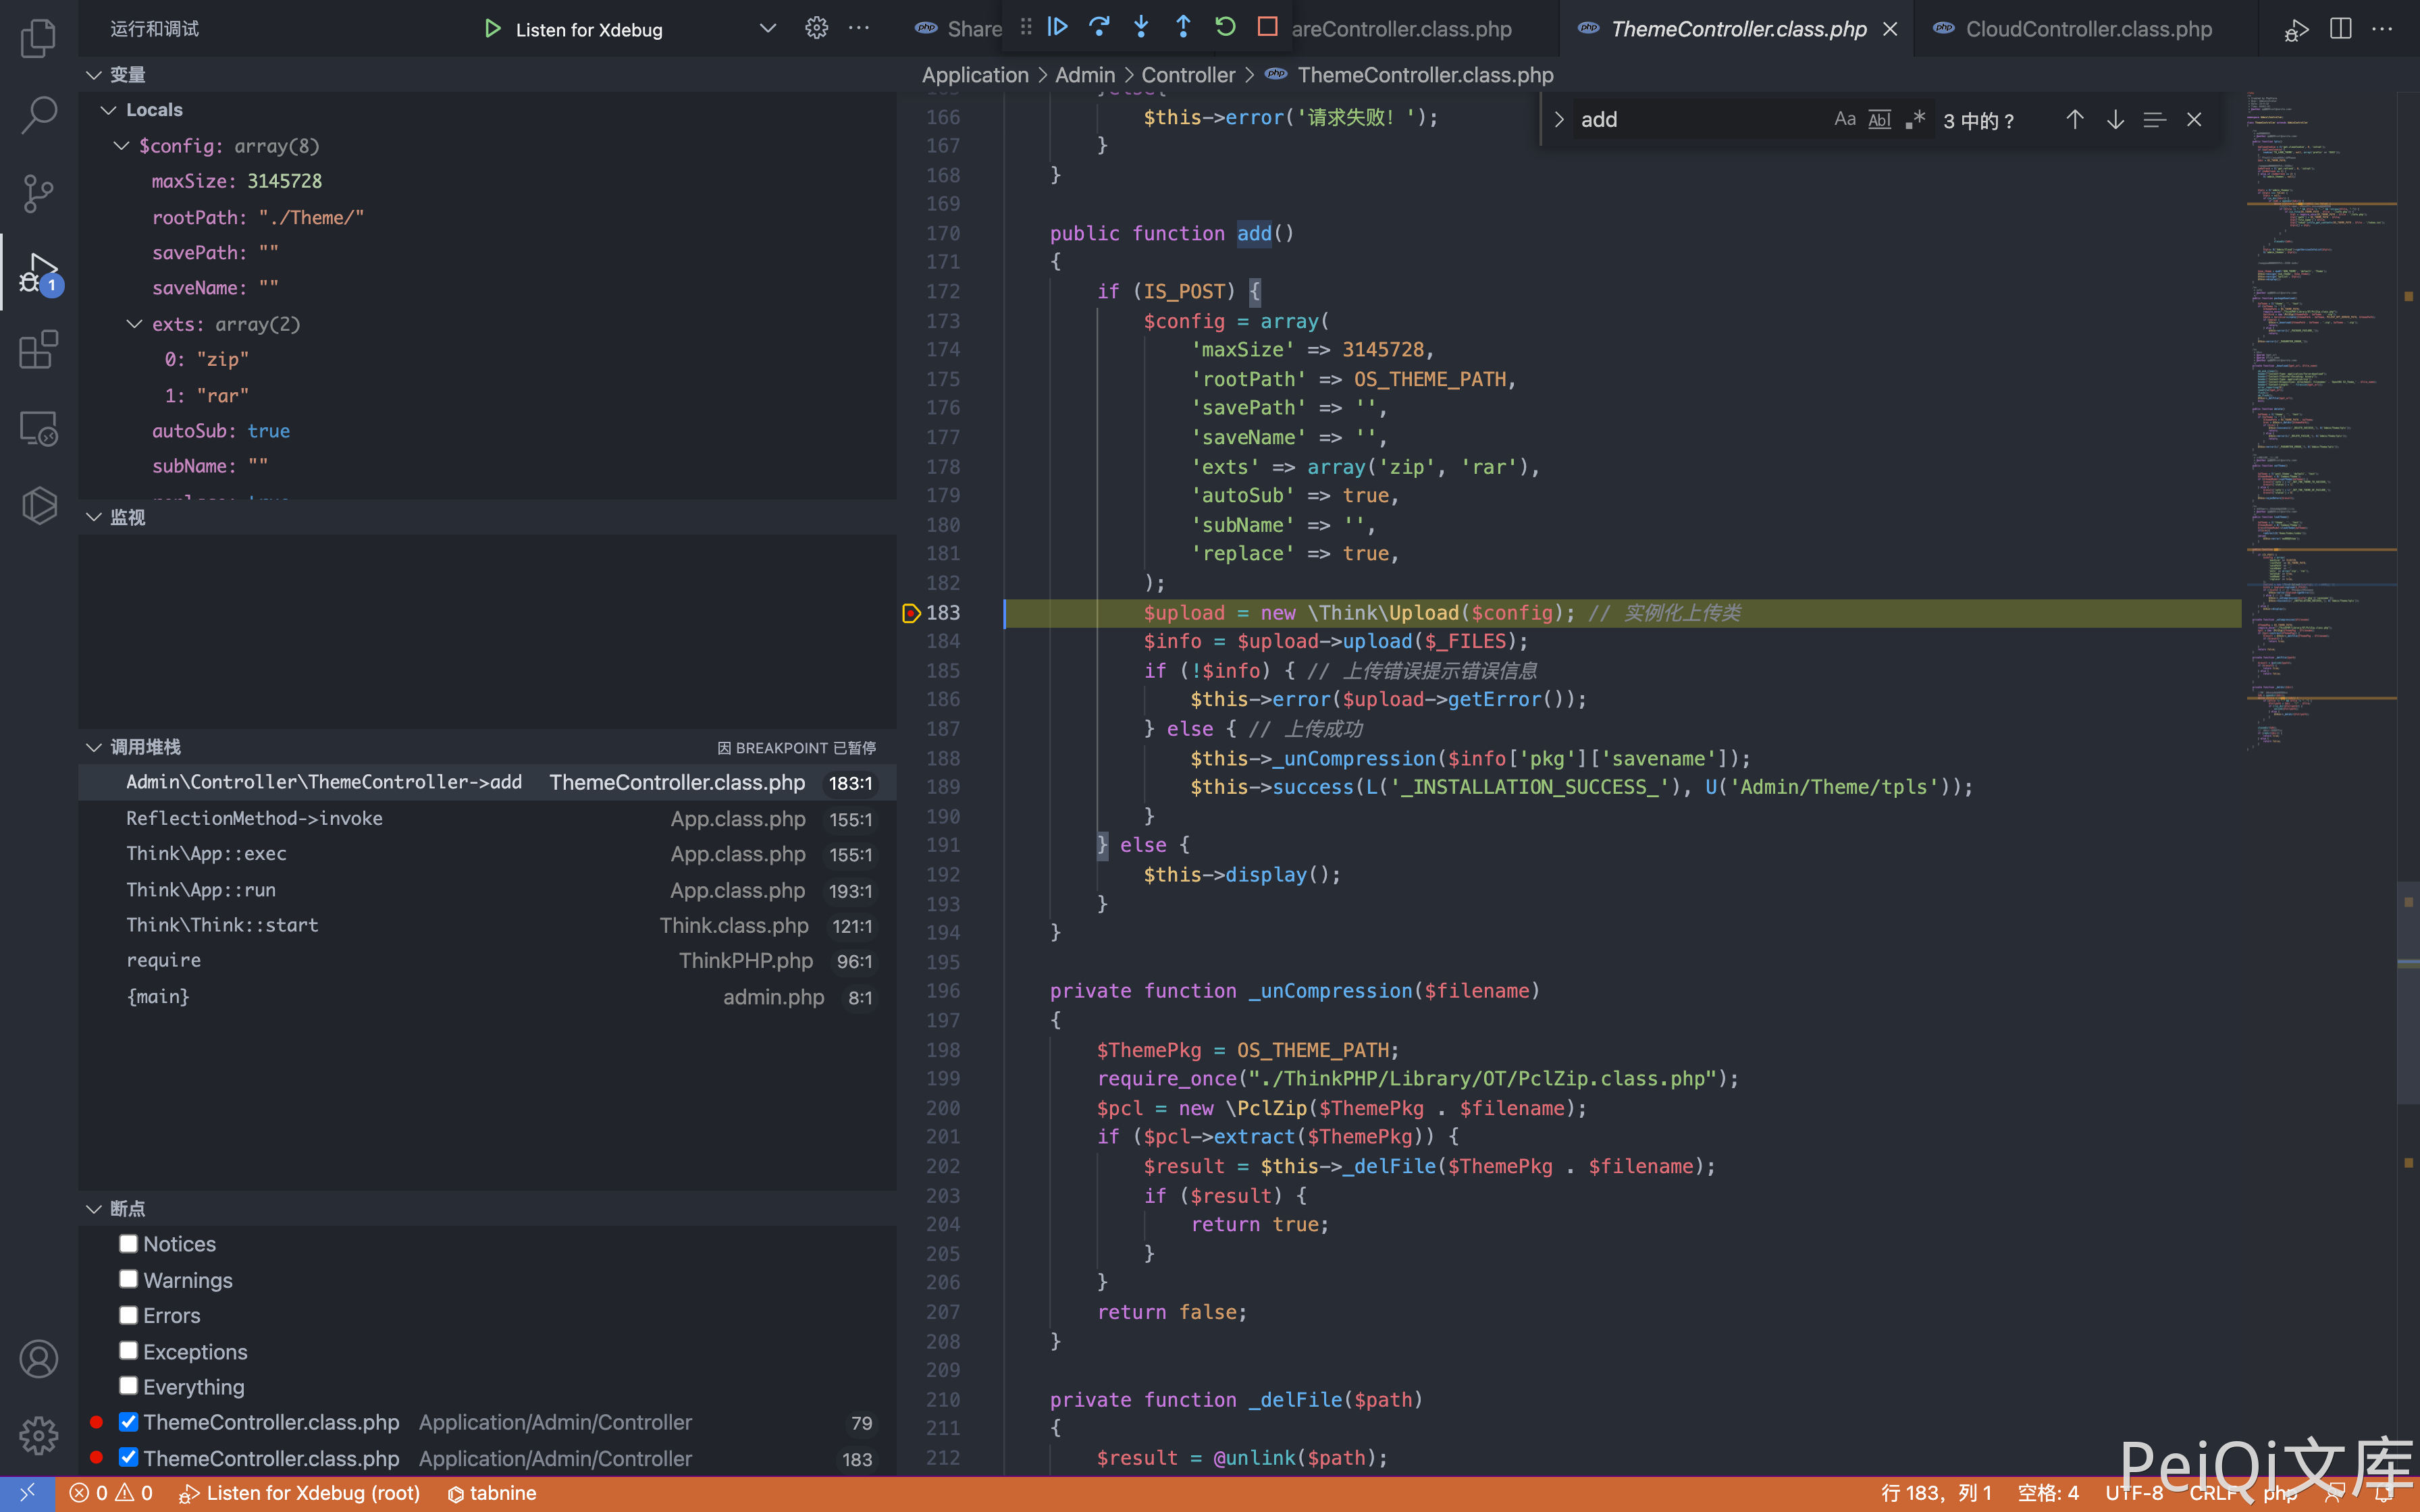Collapse the 变量 variables section
The image size is (2420, 1512).
pyautogui.click(x=94, y=75)
